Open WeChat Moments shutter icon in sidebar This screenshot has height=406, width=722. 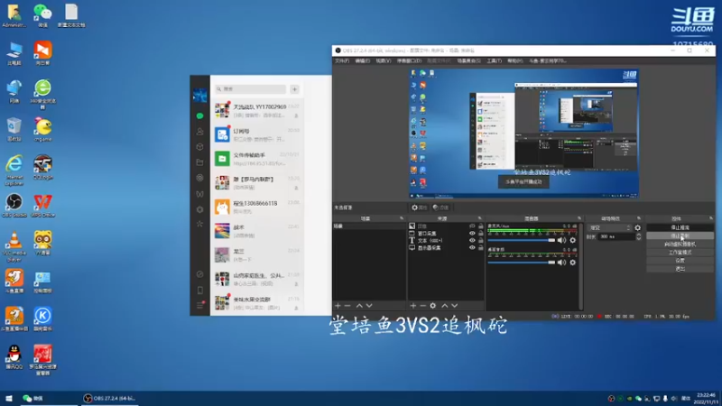199,178
